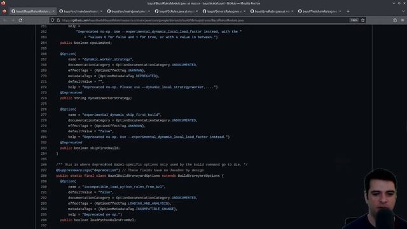The height and width of the screenshot is (229, 407).
Task: Click UNDOCUMENTED on line 268
Action: (184, 65)
